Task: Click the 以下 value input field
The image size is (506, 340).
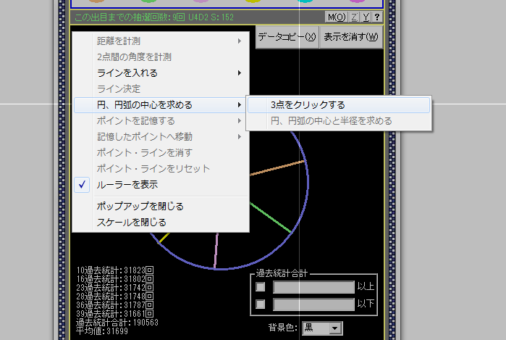Action: 313,304
